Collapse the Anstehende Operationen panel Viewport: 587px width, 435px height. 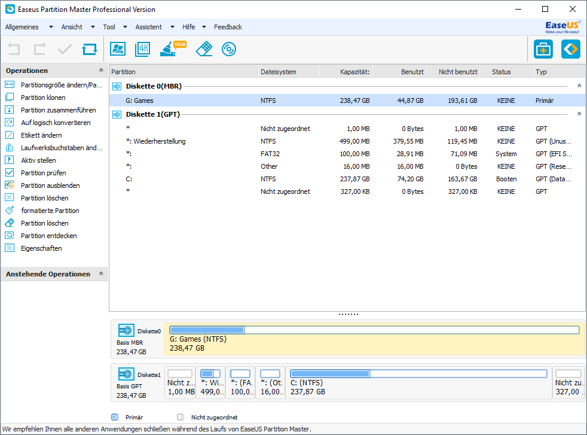[x=101, y=273]
